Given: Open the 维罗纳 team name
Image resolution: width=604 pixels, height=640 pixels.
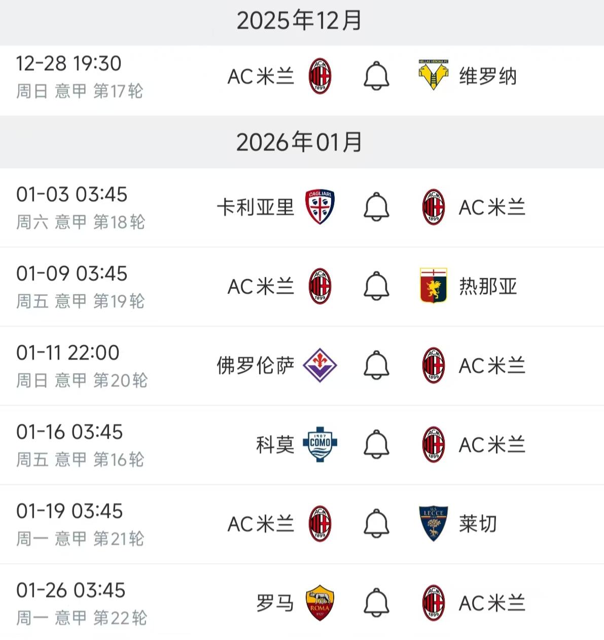Looking at the screenshot, I should click(488, 77).
